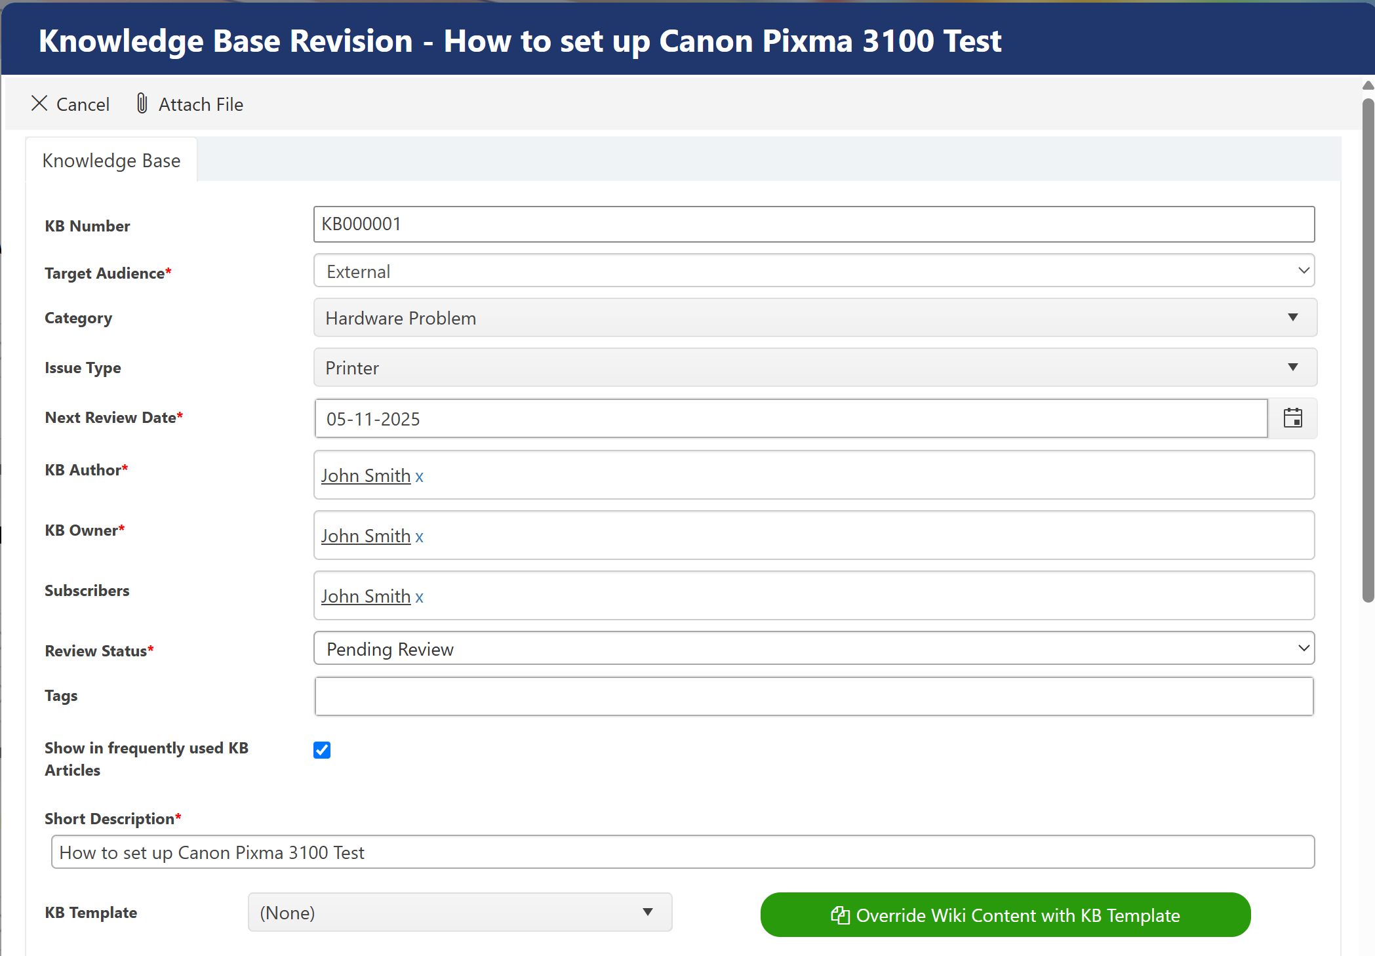1375x956 pixels.
Task: Open the Issue Type dropdown
Action: point(815,368)
